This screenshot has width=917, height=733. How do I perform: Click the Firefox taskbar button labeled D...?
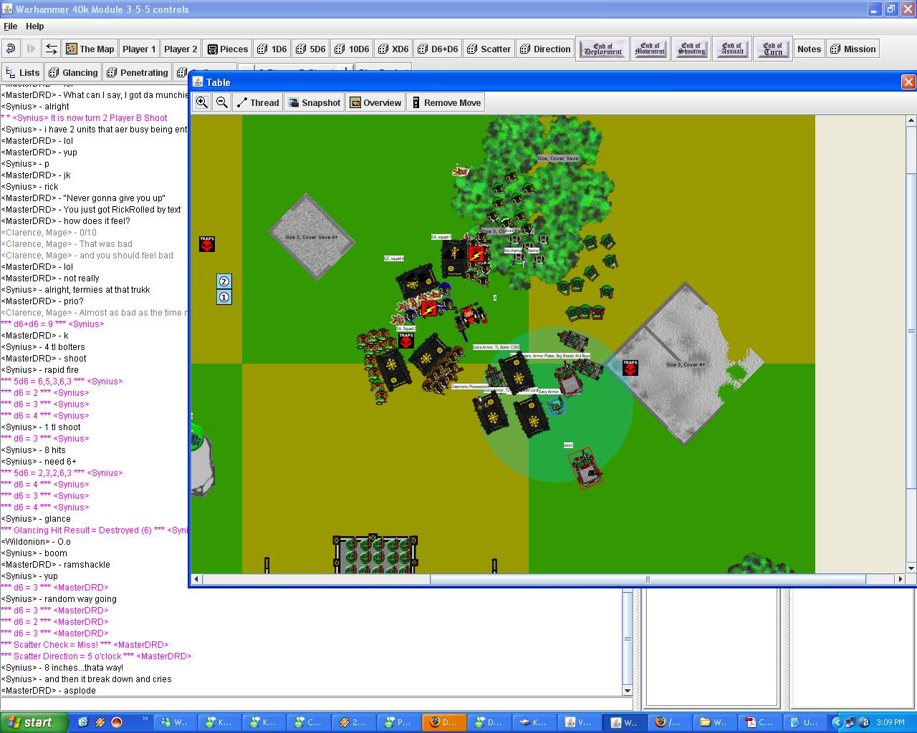point(443,722)
